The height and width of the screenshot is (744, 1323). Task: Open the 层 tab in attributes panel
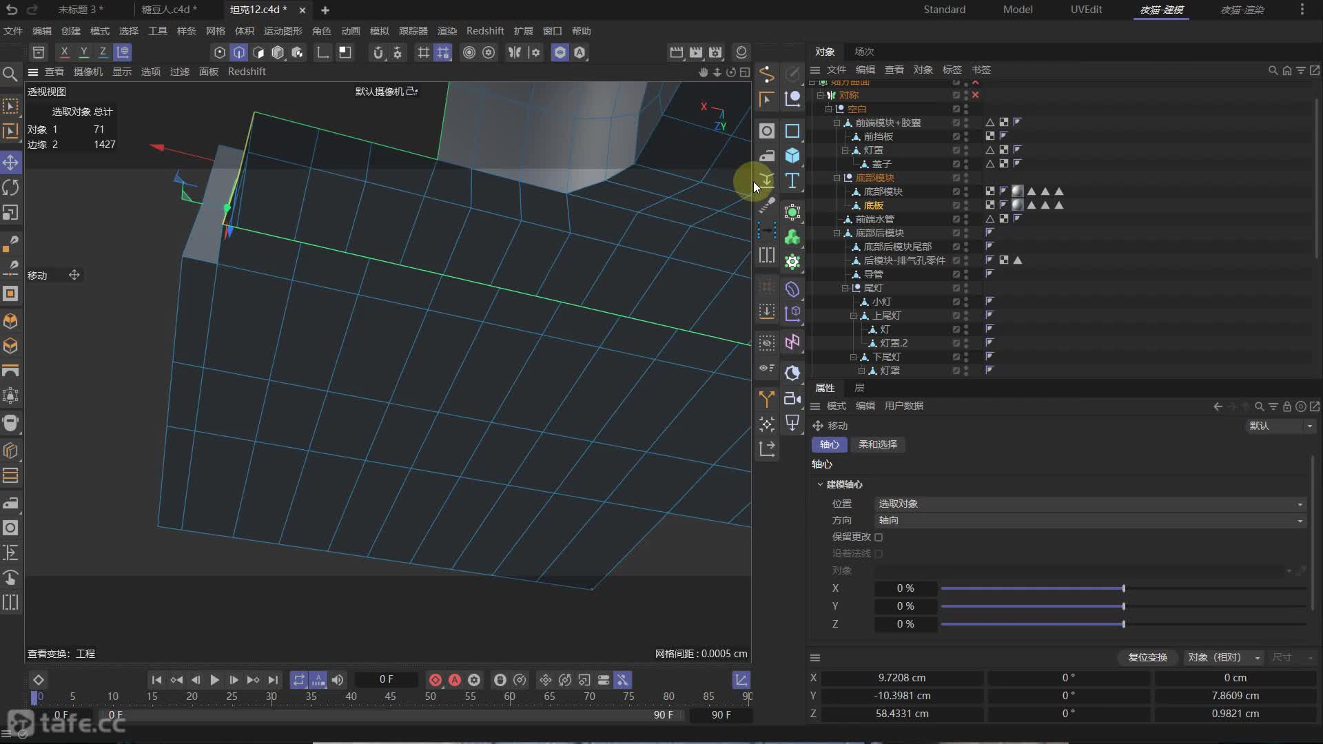click(859, 388)
